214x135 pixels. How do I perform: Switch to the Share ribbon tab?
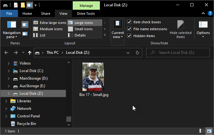(x=46, y=14)
